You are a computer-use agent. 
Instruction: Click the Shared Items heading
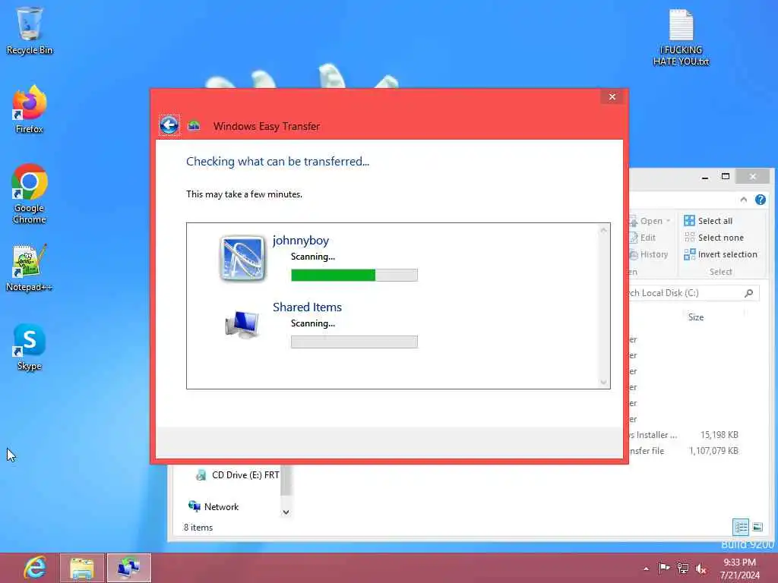tap(307, 307)
